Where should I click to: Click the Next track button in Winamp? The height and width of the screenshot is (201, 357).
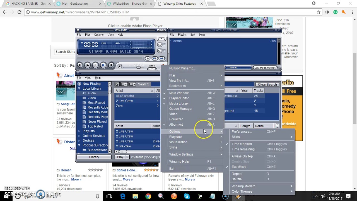(x=111, y=65)
